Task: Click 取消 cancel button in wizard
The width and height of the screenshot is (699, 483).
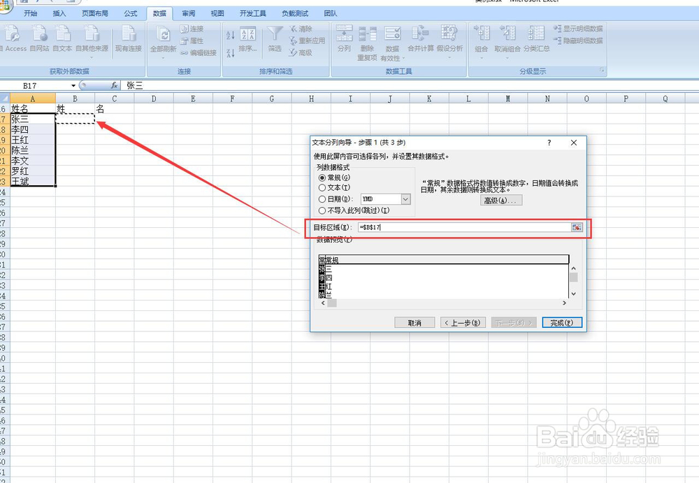Action: [415, 323]
